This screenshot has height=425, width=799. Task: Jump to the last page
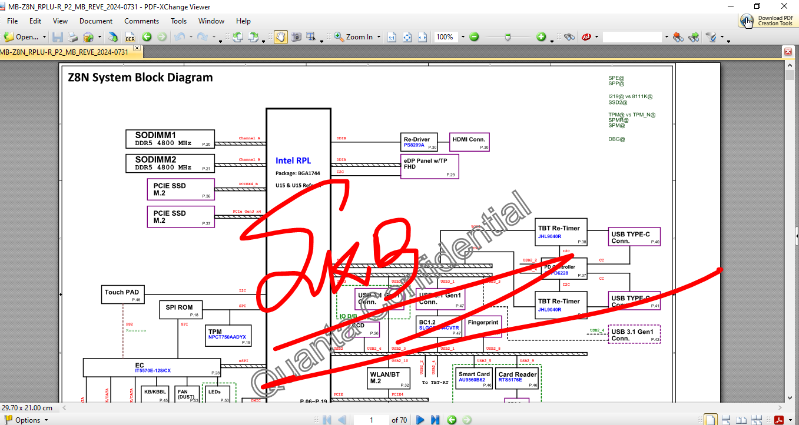[435, 420]
